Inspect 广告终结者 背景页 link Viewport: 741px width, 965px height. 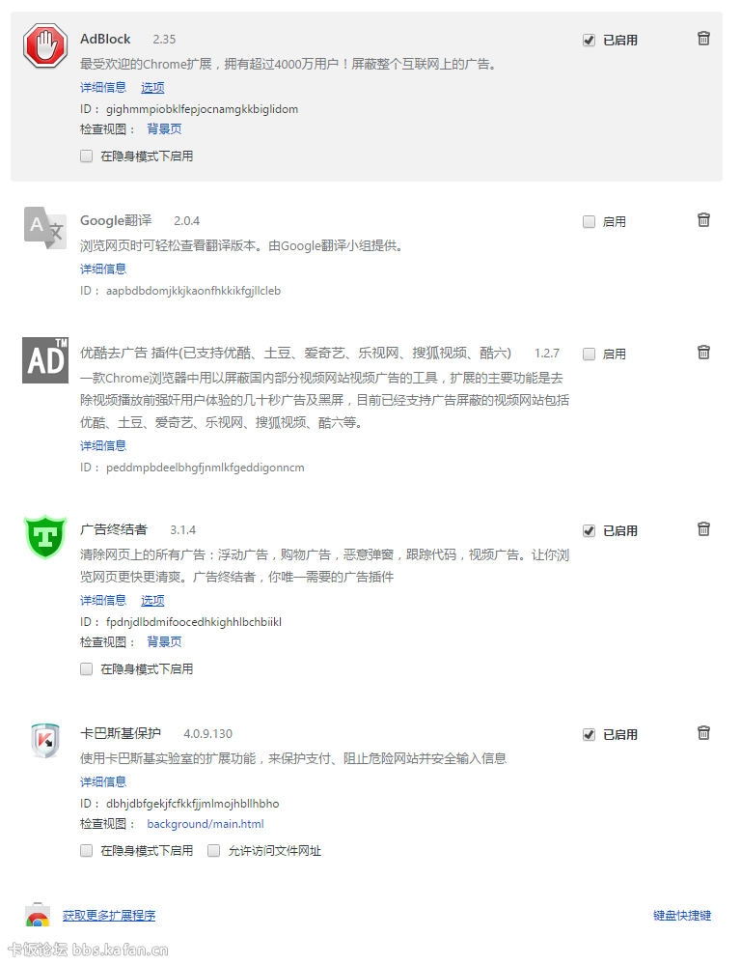click(x=164, y=642)
